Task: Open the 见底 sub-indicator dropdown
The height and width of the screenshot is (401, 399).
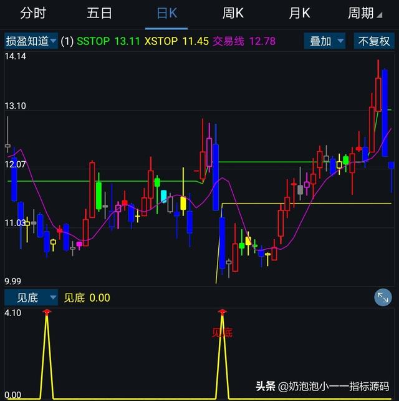Action: pos(31,298)
